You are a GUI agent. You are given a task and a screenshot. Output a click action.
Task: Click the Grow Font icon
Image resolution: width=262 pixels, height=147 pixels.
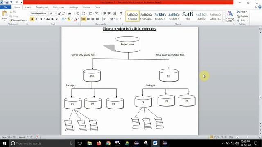point(59,13)
